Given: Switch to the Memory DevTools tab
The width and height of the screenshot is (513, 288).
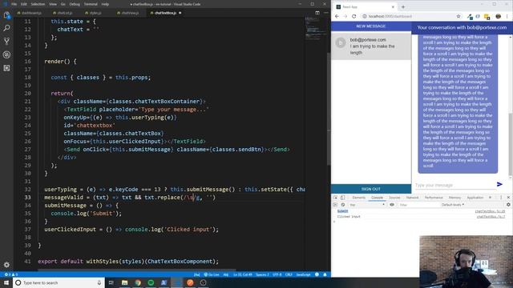Looking at the screenshot, I should [454, 198].
